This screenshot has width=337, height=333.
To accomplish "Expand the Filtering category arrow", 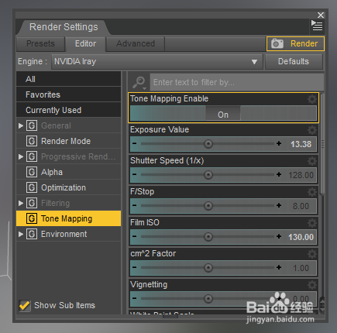I will point(21,203).
